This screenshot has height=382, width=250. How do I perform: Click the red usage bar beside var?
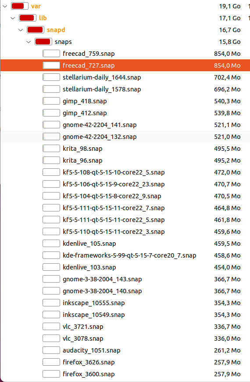[20, 6]
